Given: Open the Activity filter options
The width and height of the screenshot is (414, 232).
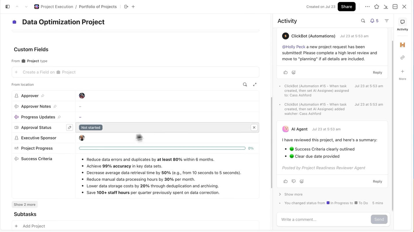Looking at the screenshot, I should pyautogui.click(x=387, y=21).
